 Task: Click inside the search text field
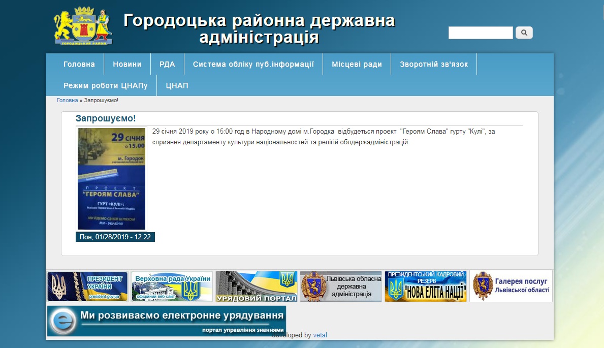pos(480,33)
